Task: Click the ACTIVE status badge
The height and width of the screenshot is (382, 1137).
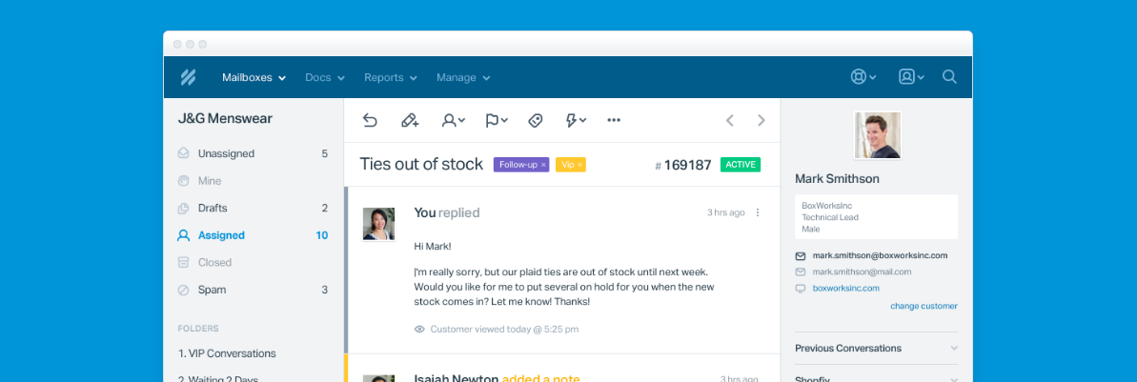Action: (741, 165)
